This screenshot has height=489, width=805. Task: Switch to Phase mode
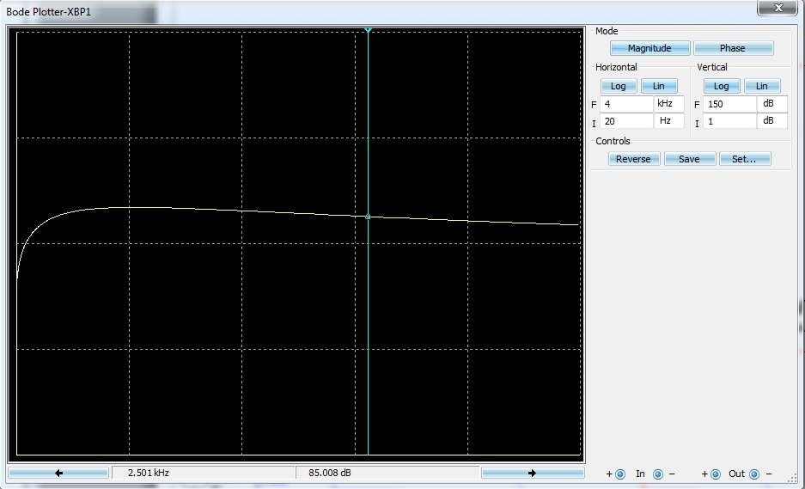click(x=733, y=48)
